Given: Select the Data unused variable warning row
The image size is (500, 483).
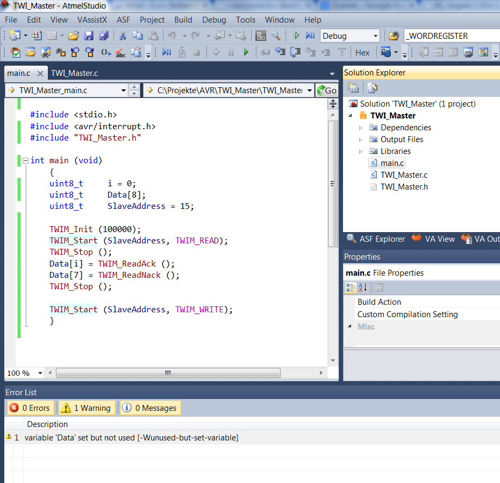Looking at the screenshot, I should click(252, 437).
